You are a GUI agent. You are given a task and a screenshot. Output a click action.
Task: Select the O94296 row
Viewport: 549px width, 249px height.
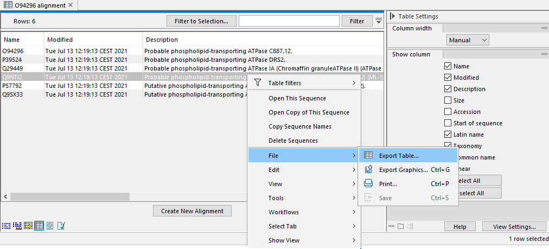coord(192,51)
